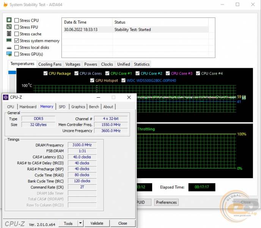Click the Tools button in CPU-Z

68,223
